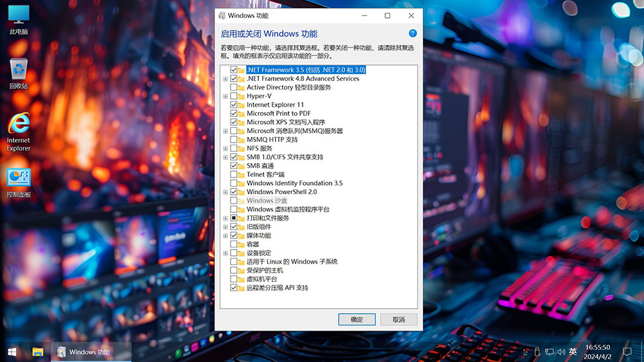Click the 取消 button
This screenshot has width=644, height=362.
pos(399,320)
